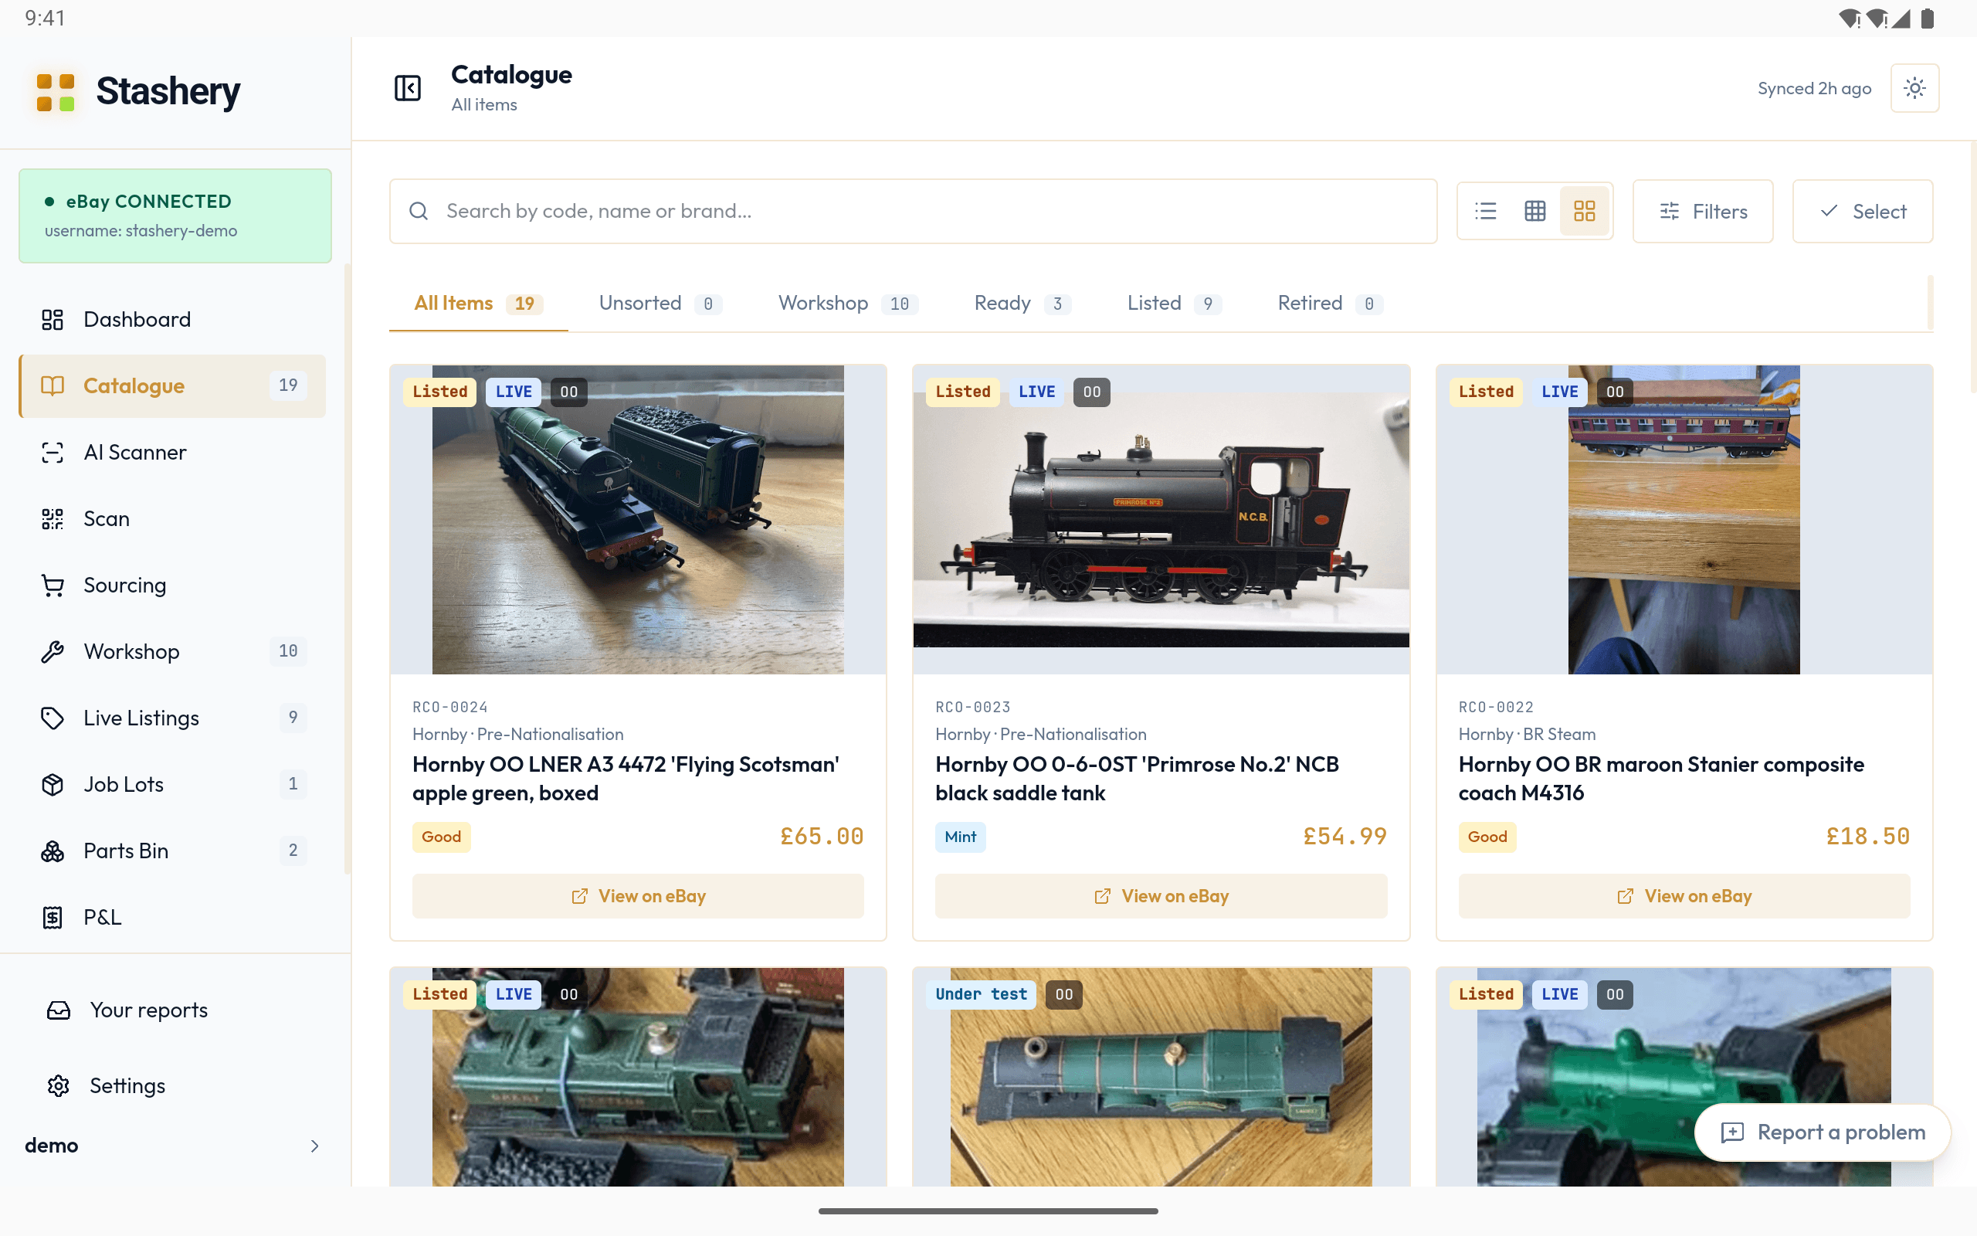
Task: View Primrose No.2 listing on eBay
Action: pyautogui.click(x=1161, y=896)
